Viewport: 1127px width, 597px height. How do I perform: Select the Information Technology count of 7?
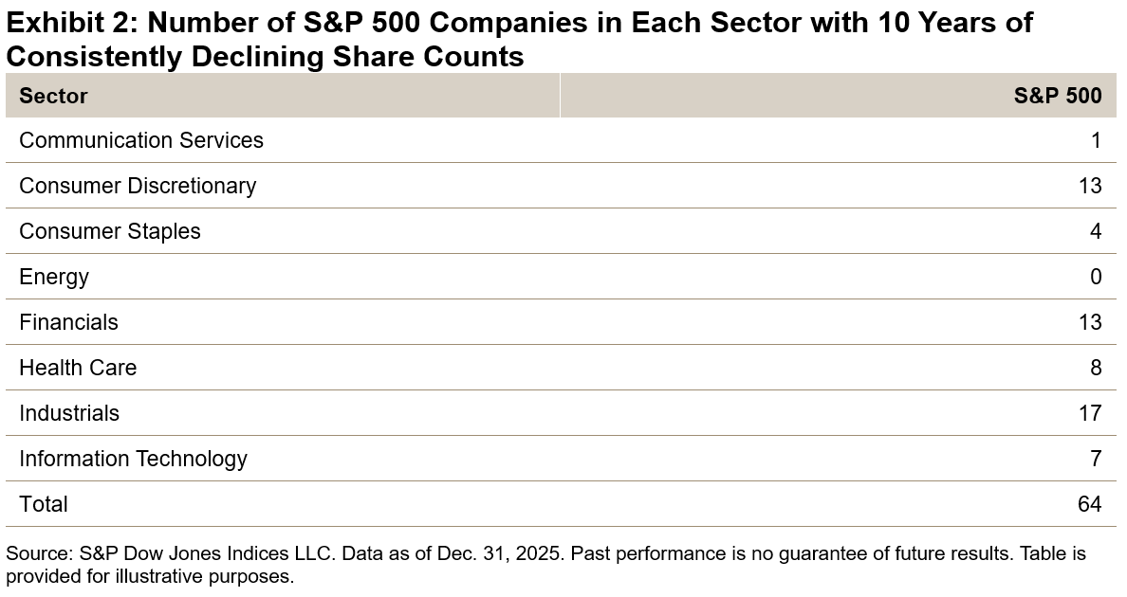click(1096, 459)
